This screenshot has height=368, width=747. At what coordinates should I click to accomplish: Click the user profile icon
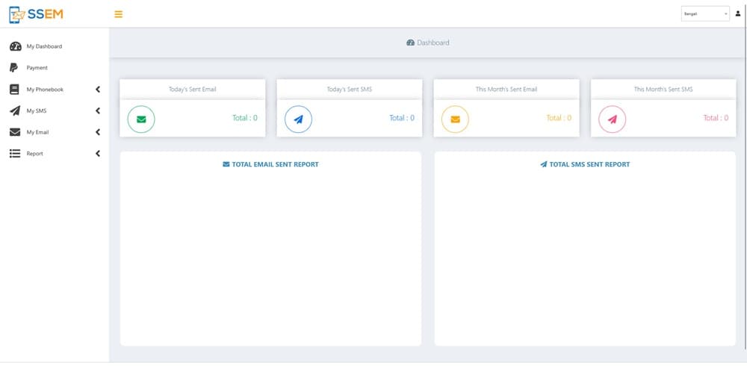tap(738, 13)
